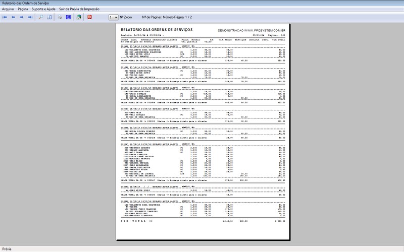Image resolution: width=404 pixels, height=252 pixels.
Task: Click the Nº Zoom label
Action: (x=126, y=17)
